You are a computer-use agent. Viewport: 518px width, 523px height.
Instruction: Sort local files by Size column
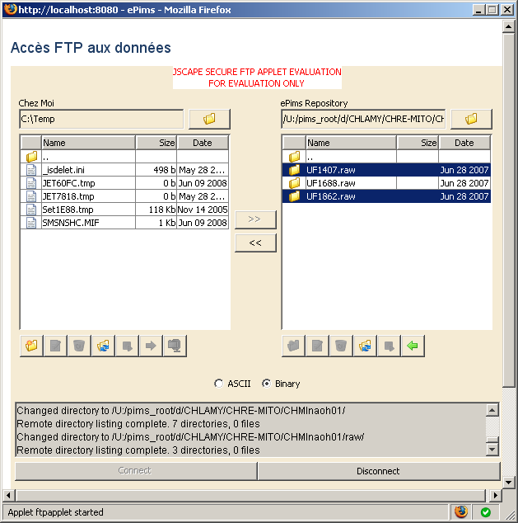[156, 143]
